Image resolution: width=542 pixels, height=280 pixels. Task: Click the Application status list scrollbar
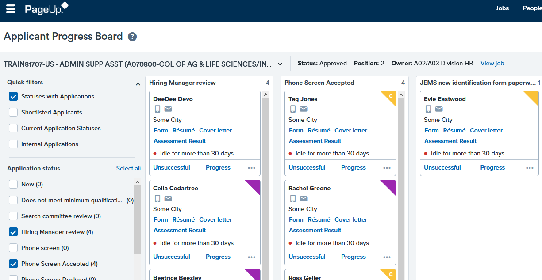137,219
